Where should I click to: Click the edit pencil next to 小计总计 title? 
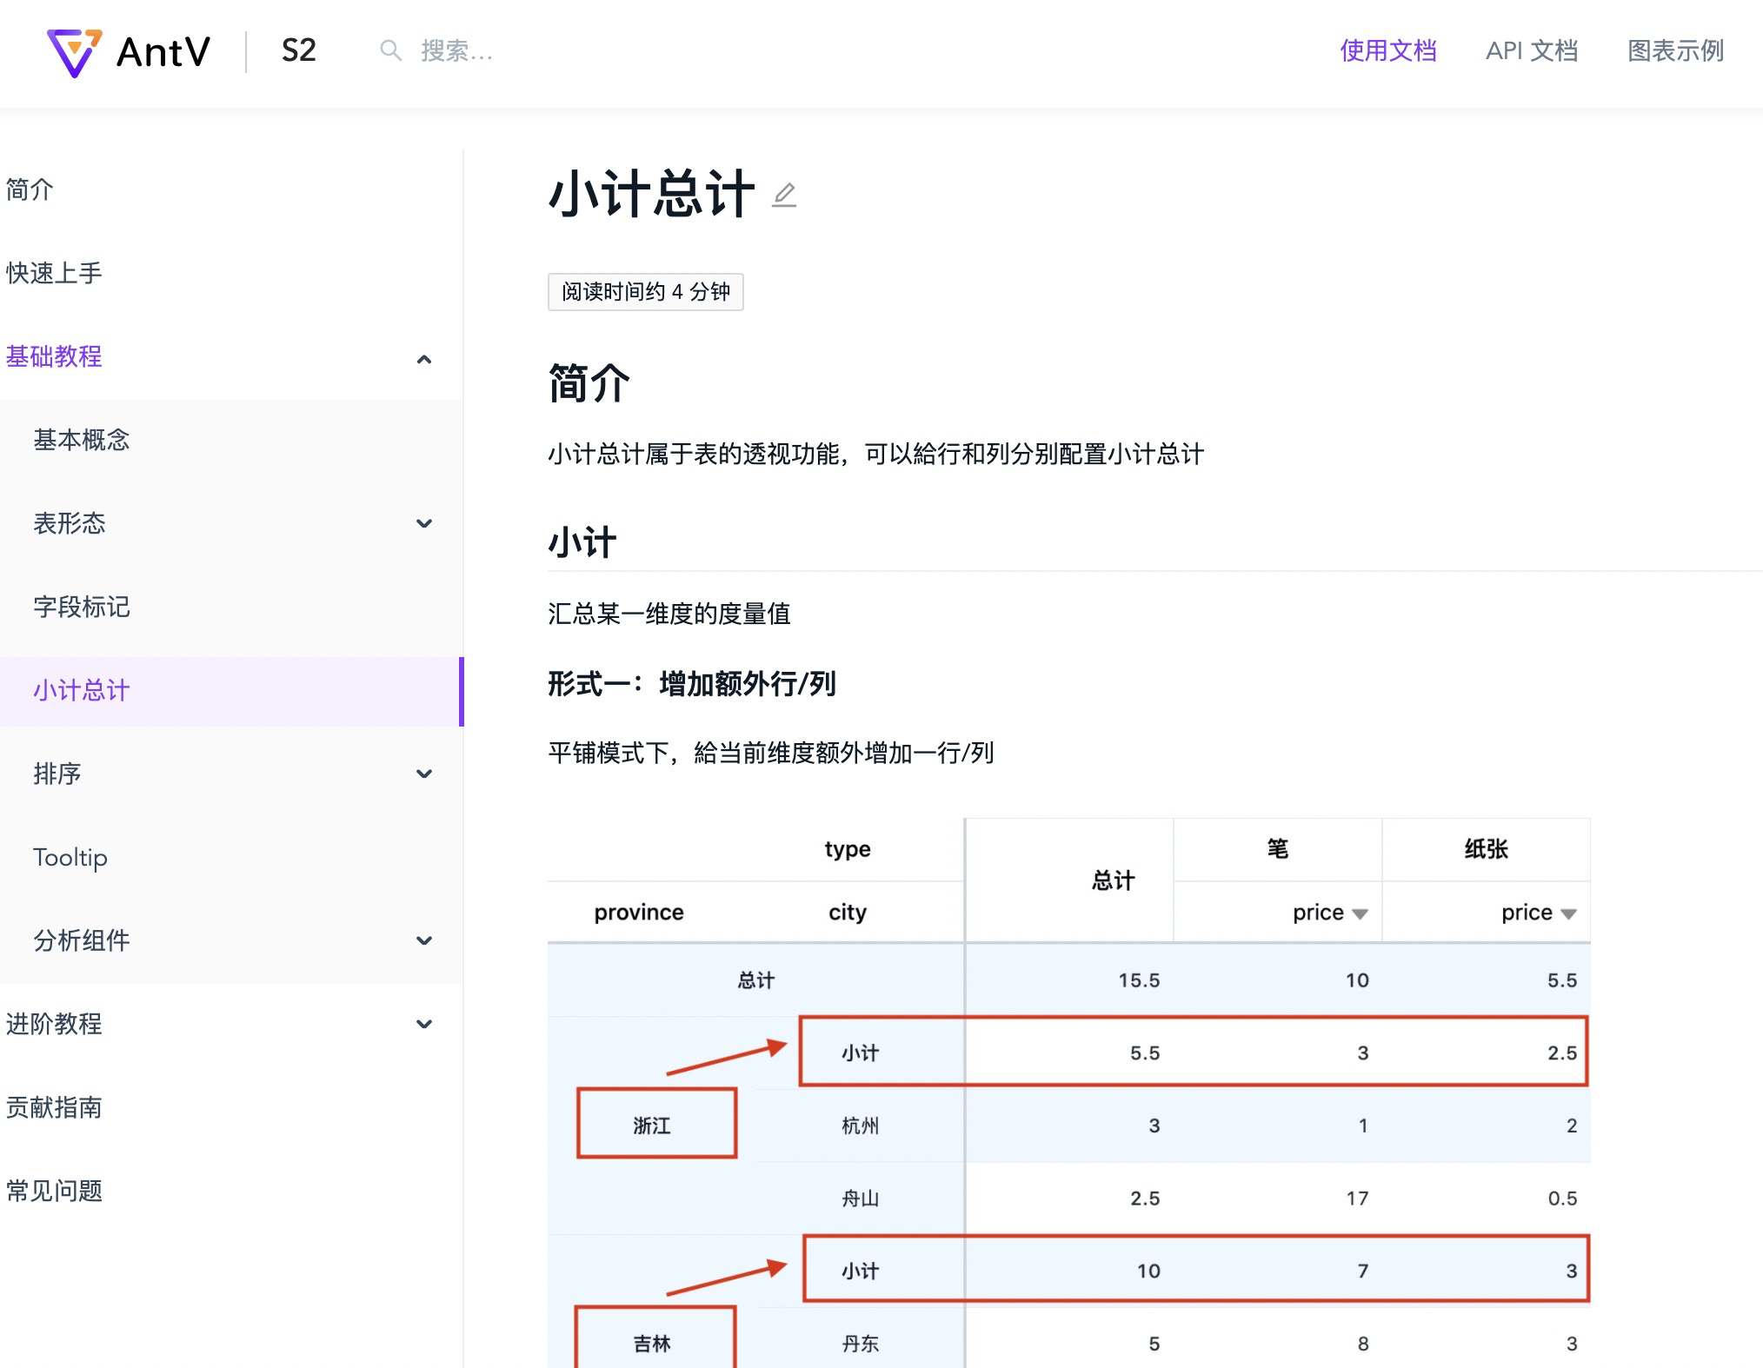click(785, 196)
